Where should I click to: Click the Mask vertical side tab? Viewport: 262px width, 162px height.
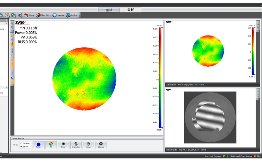pos(12,43)
